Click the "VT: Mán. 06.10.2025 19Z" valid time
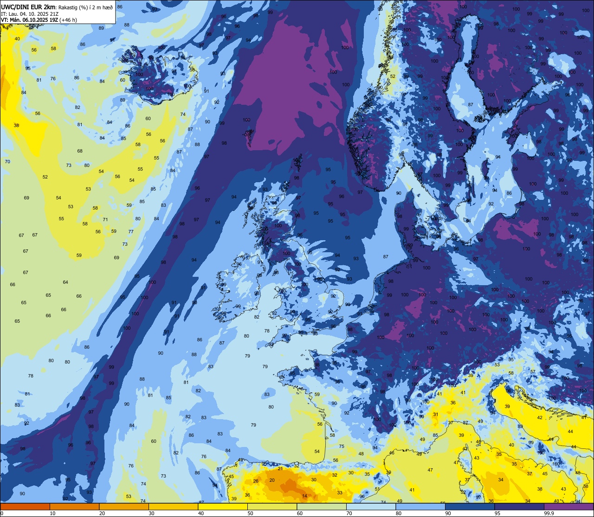Viewport: 594px width, 517px height. [30, 20]
